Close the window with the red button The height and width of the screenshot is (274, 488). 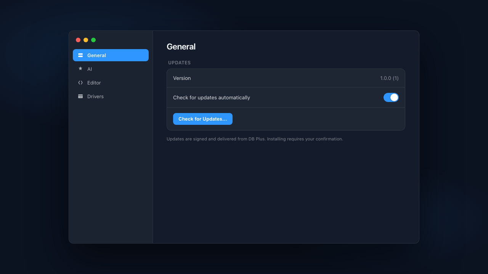(x=78, y=40)
